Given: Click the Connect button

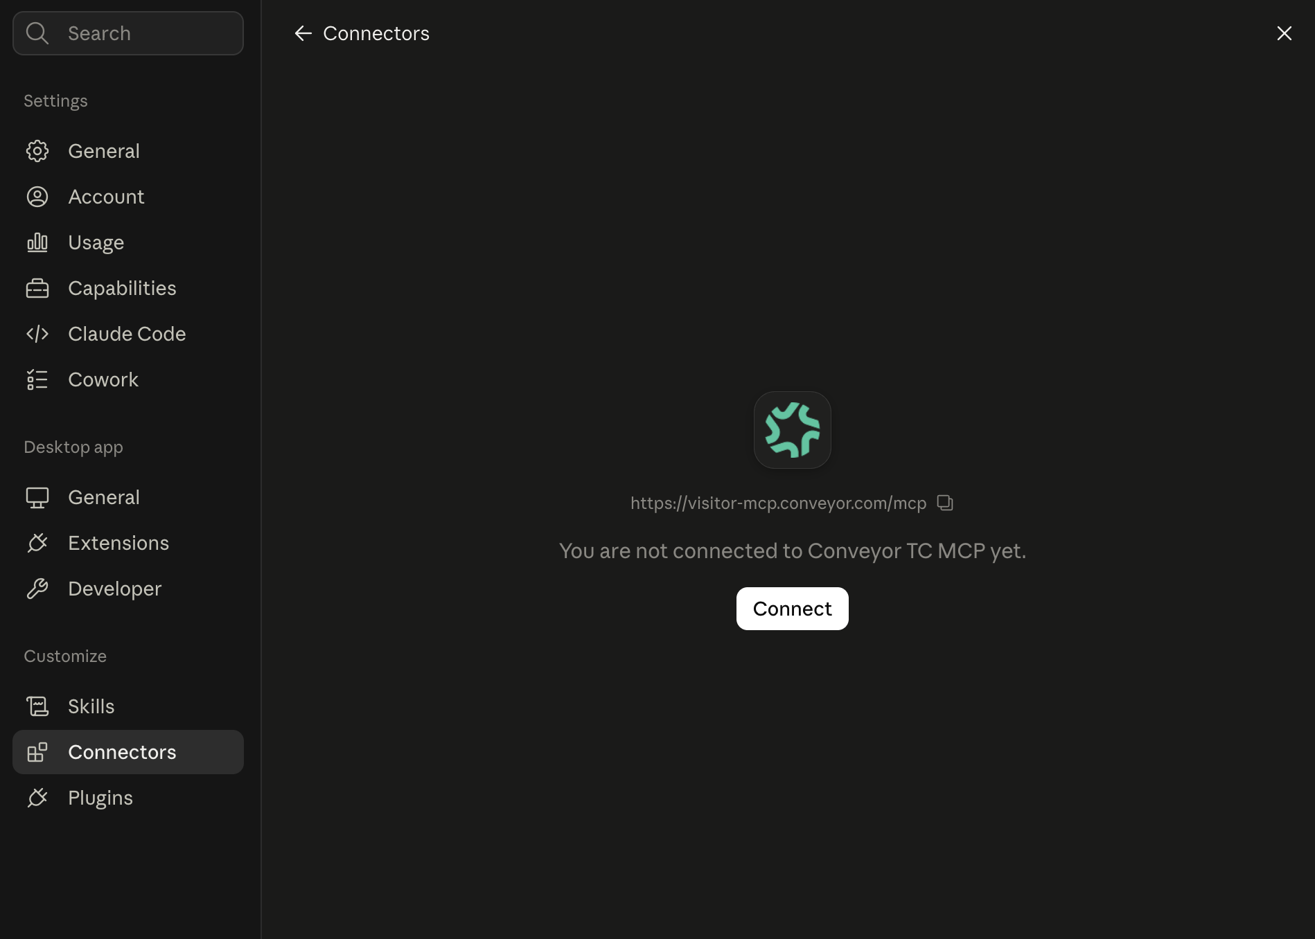Looking at the screenshot, I should 793,609.
